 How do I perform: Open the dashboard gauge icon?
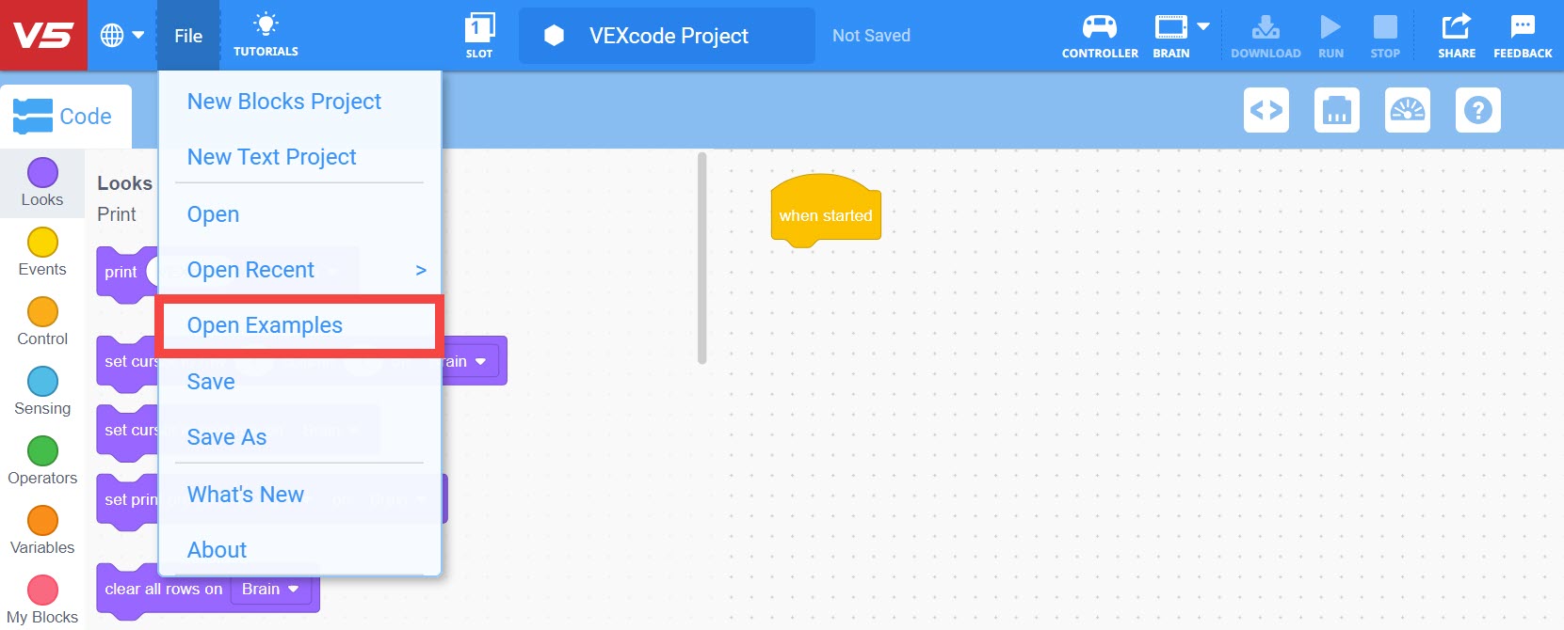point(1407,110)
